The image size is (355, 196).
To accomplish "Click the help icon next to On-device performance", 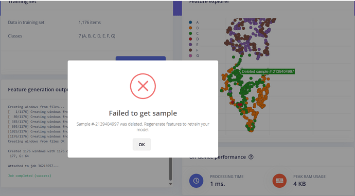I will 251,157.
